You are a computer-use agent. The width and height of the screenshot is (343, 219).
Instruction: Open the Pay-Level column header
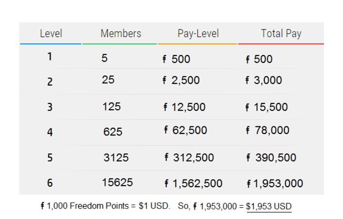[x=198, y=34]
